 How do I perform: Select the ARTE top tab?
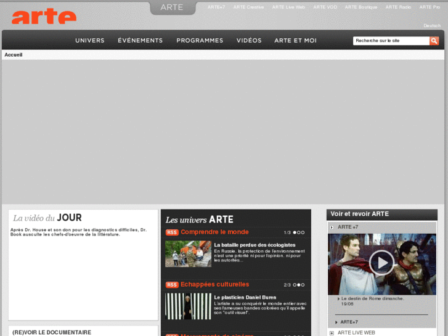172,7
